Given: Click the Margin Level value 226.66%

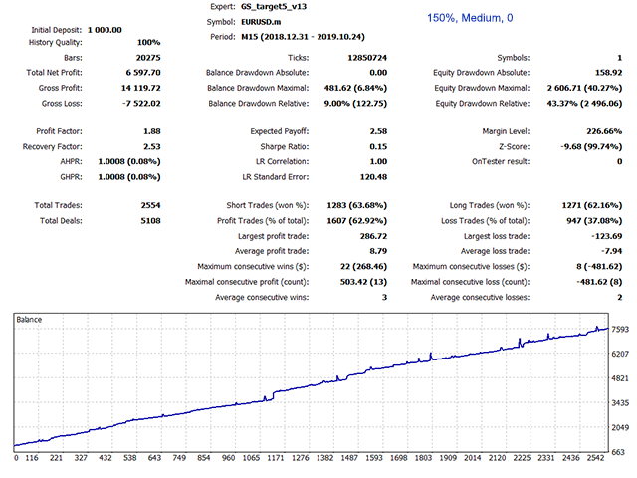Looking at the screenshot, I should pos(601,130).
